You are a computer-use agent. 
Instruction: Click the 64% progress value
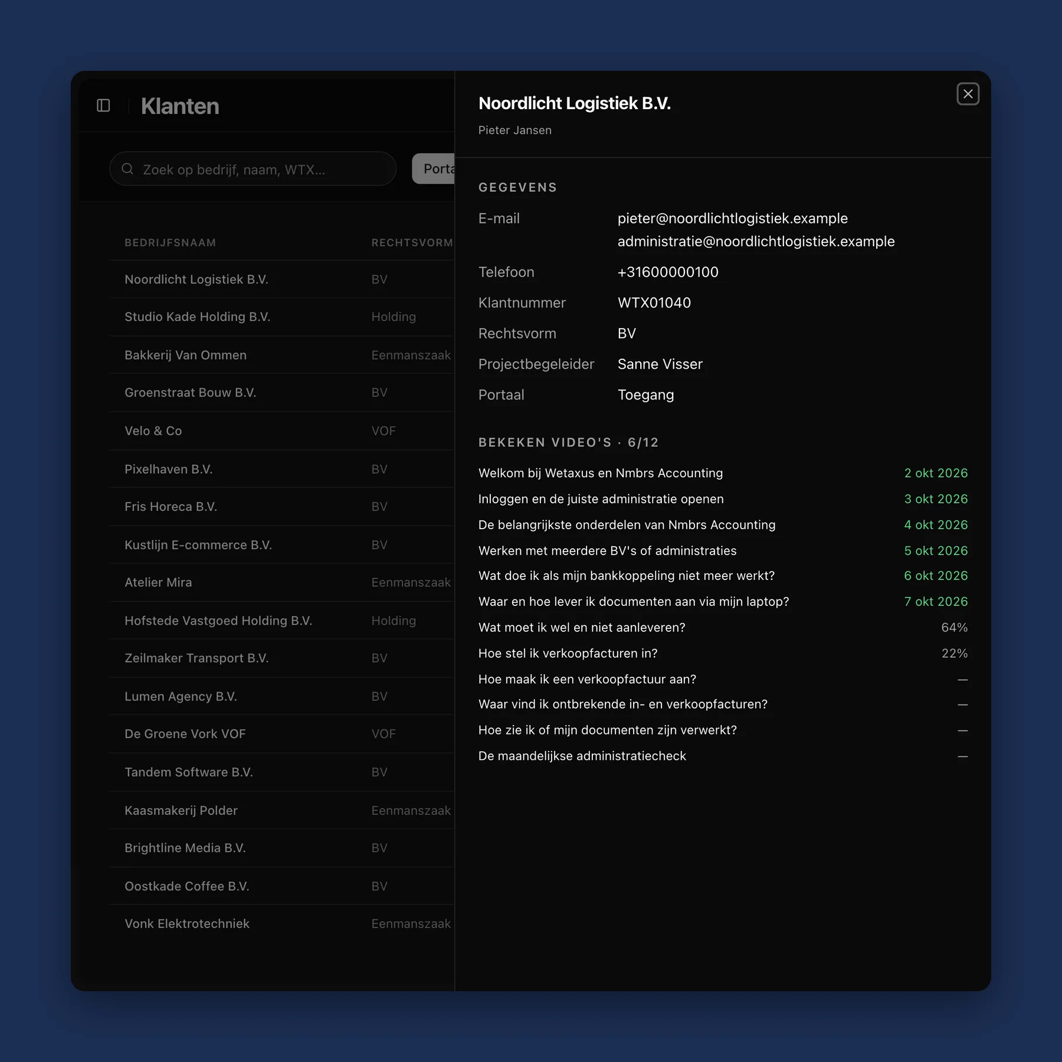coord(954,628)
